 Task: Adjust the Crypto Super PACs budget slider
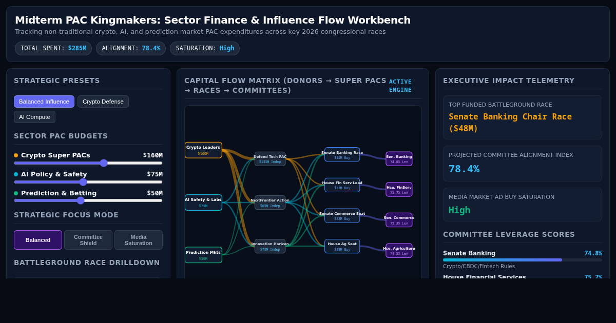(x=88, y=163)
